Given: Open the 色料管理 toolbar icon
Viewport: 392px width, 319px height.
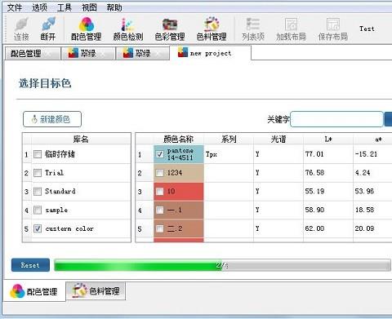Looking at the screenshot, I should [x=212, y=29].
